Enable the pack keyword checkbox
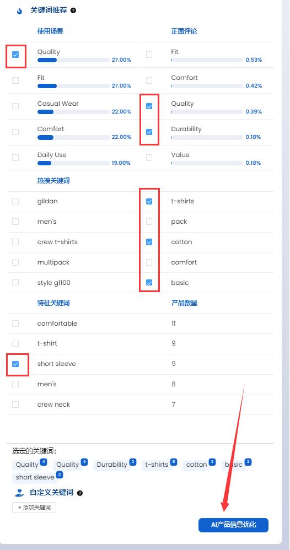290x550 pixels. pos(149,222)
